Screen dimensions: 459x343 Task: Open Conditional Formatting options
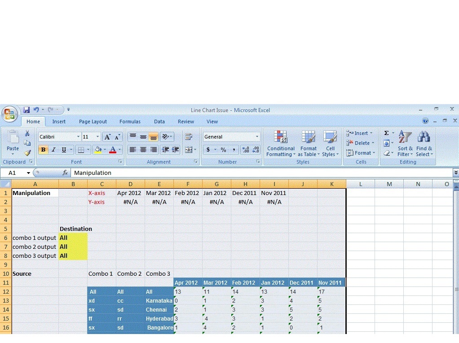(x=281, y=143)
